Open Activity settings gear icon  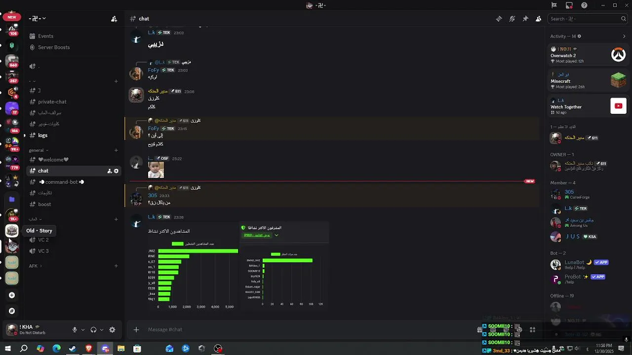[579, 36]
